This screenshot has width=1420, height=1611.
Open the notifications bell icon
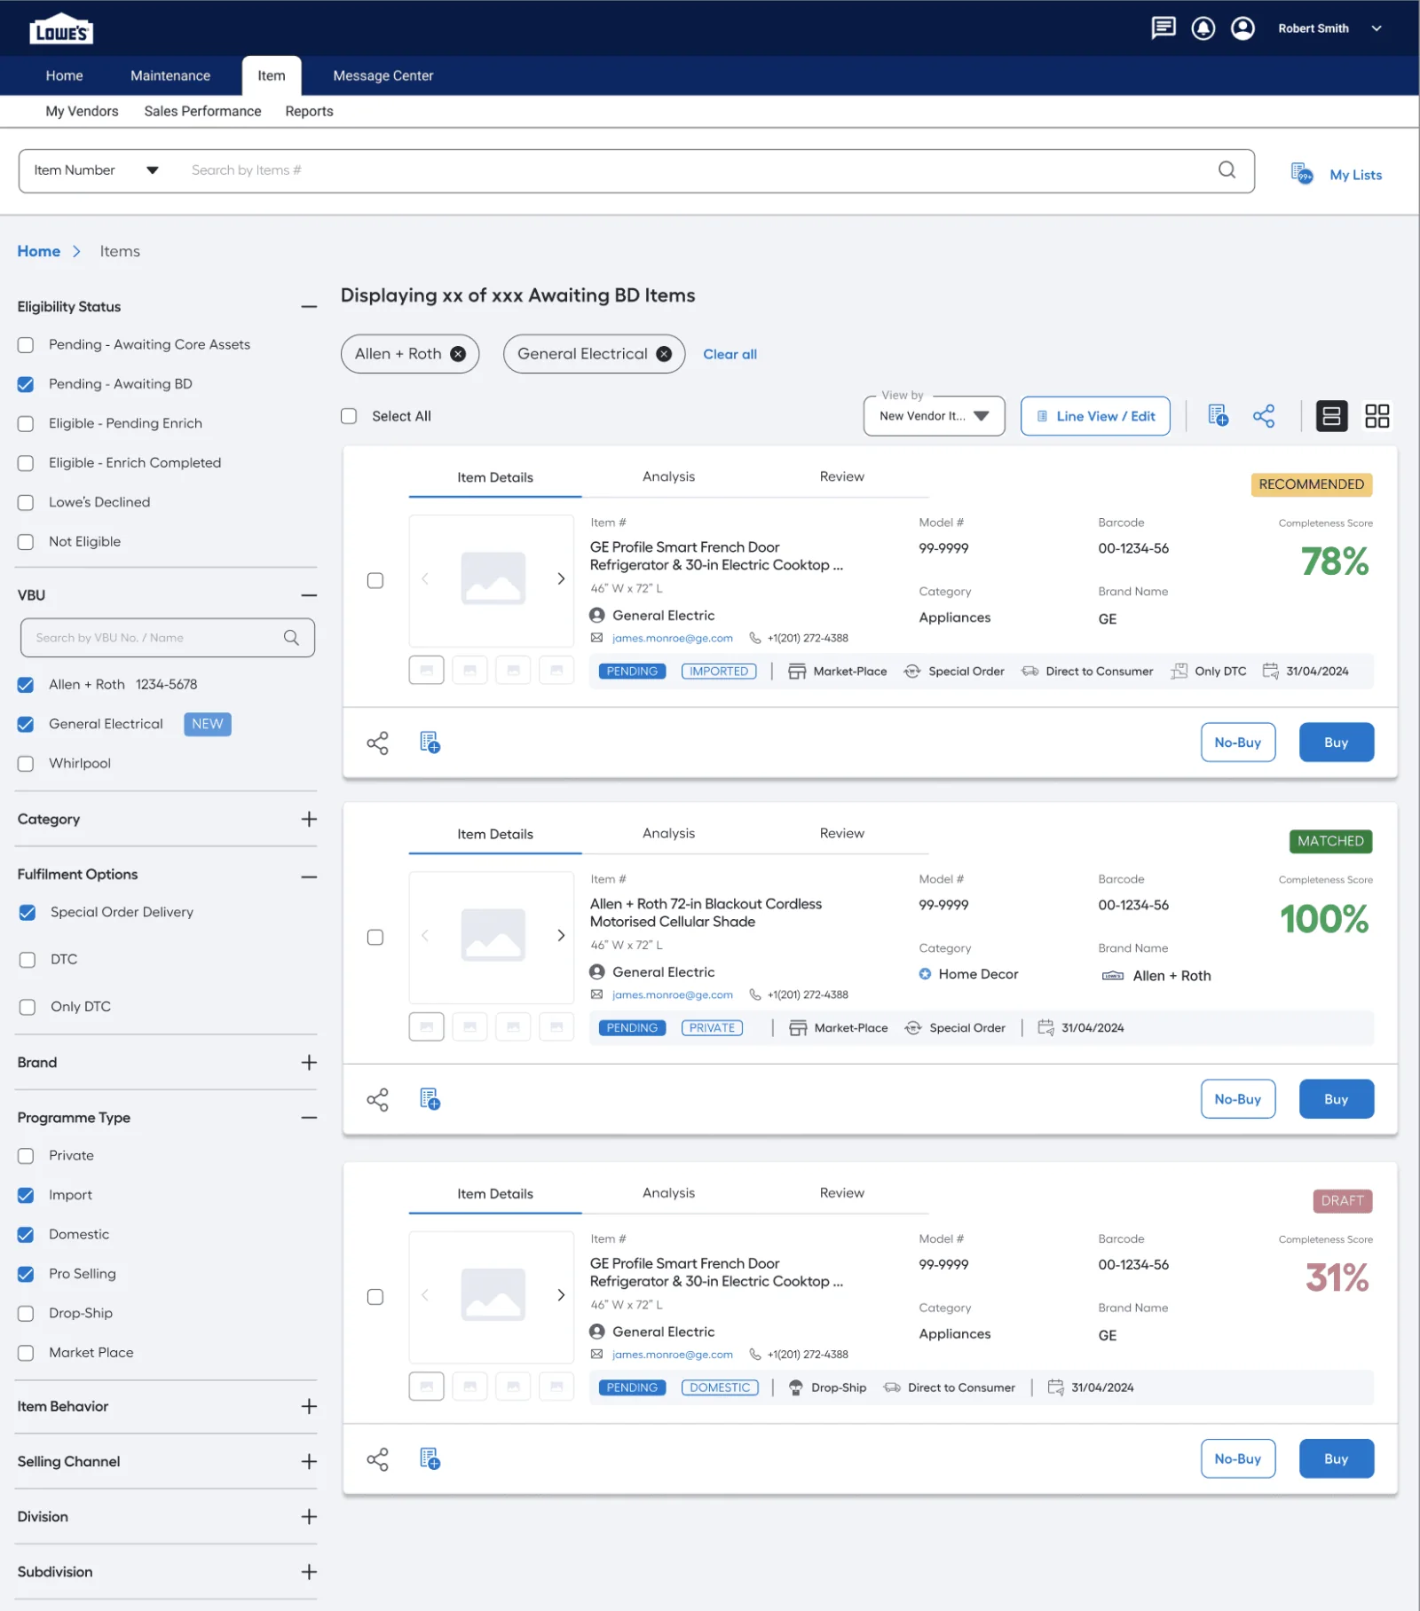(1203, 28)
